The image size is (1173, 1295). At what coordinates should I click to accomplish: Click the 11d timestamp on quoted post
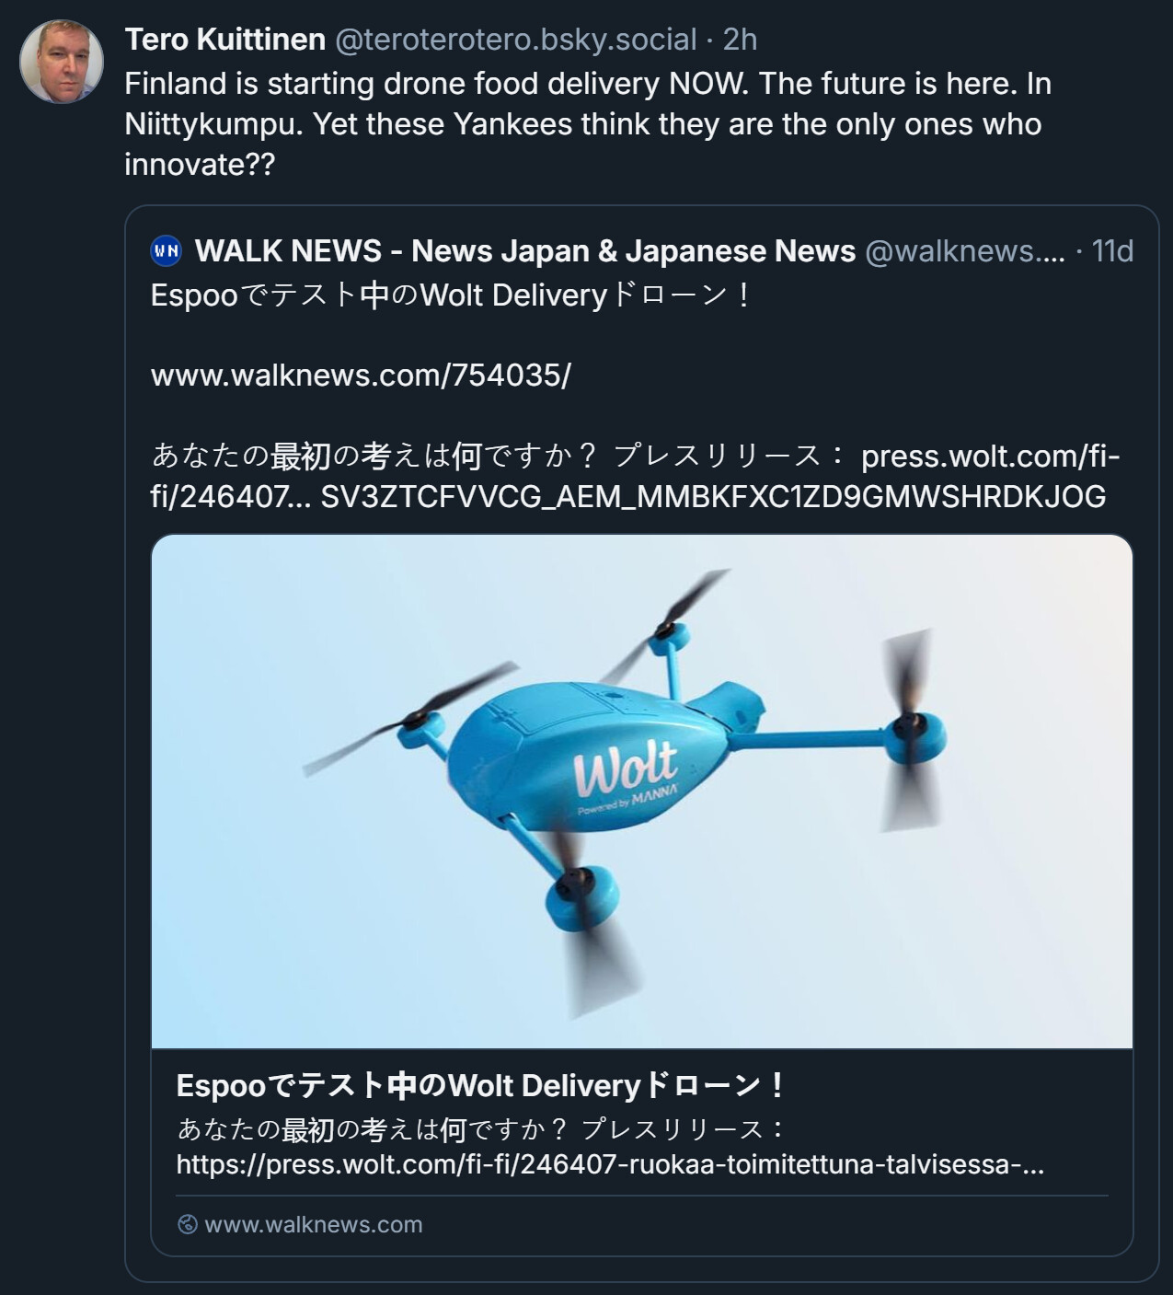point(1112,250)
